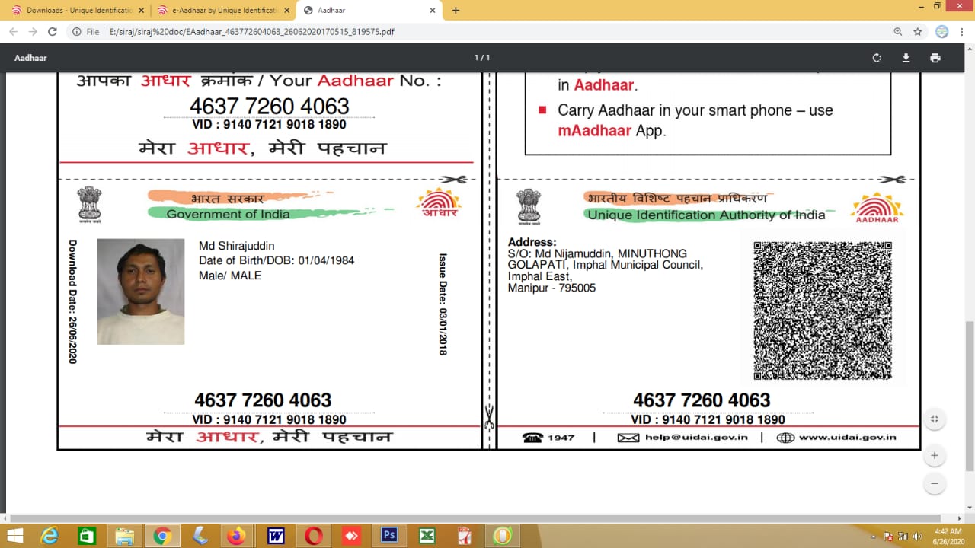Open AnyDesk from the taskbar
The width and height of the screenshot is (975, 548).
click(351, 536)
